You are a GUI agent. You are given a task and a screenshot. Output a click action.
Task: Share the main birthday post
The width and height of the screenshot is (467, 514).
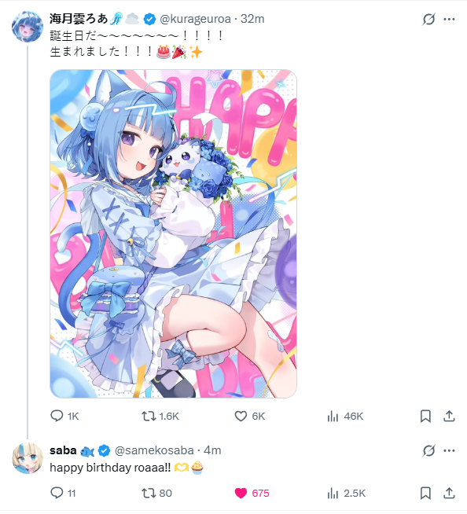(x=449, y=416)
